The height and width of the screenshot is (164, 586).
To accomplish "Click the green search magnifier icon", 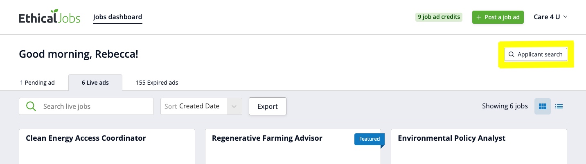I will pos(31,106).
